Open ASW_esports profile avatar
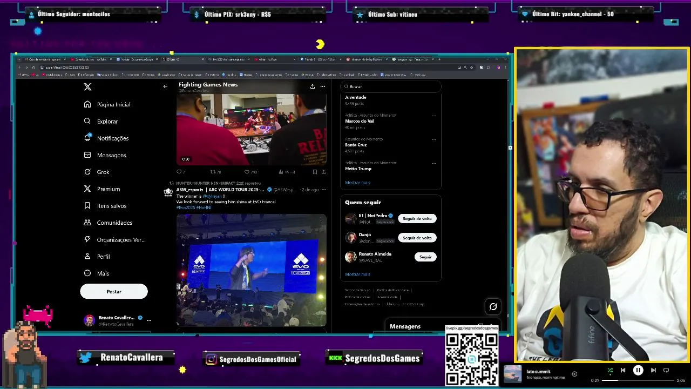 [x=168, y=192]
